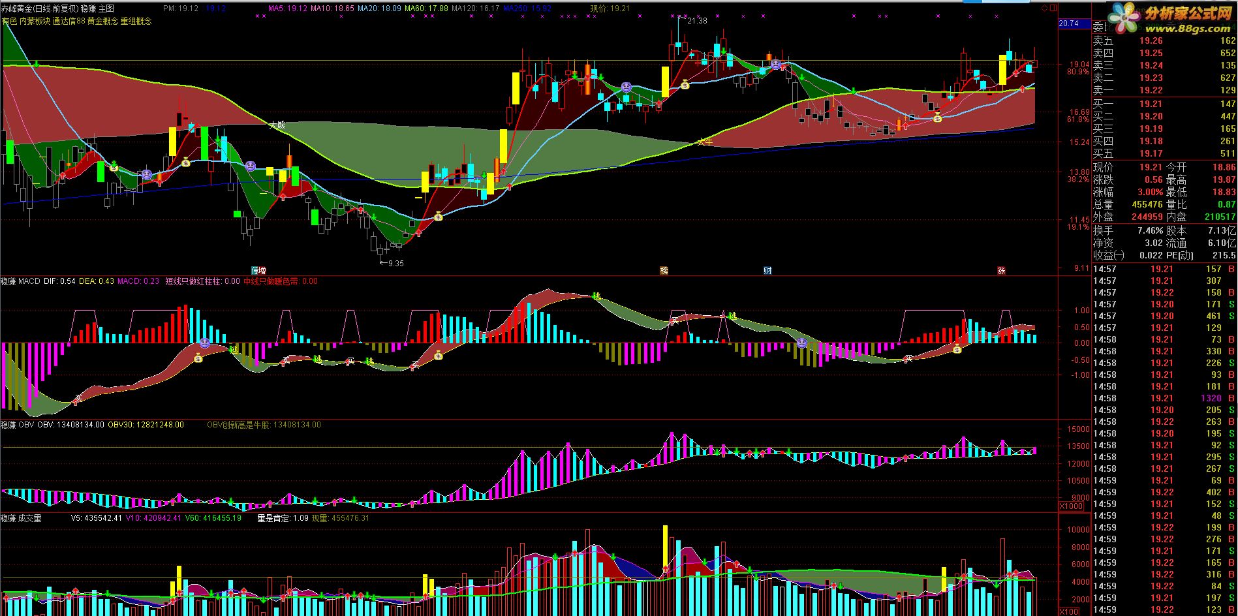This screenshot has height=616, width=1238.
Task: Click the 涨 marker at the main chart's bottom right
Action: [x=1001, y=270]
